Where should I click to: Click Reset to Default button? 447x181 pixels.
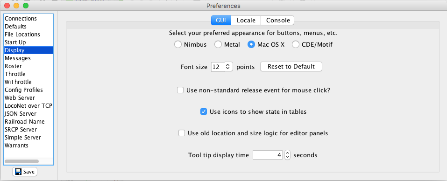(291, 67)
